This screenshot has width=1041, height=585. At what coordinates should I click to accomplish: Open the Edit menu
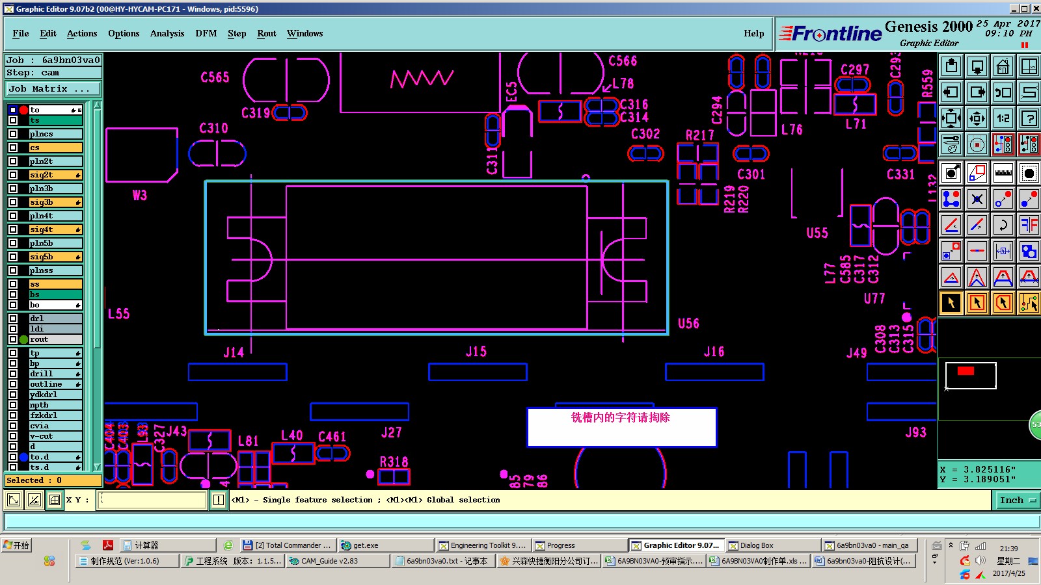pyautogui.click(x=48, y=33)
